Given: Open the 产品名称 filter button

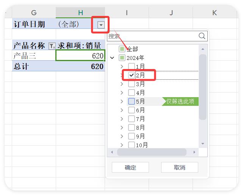Looking at the screenshot, I should pyautogui.click(x=52, y=46).
